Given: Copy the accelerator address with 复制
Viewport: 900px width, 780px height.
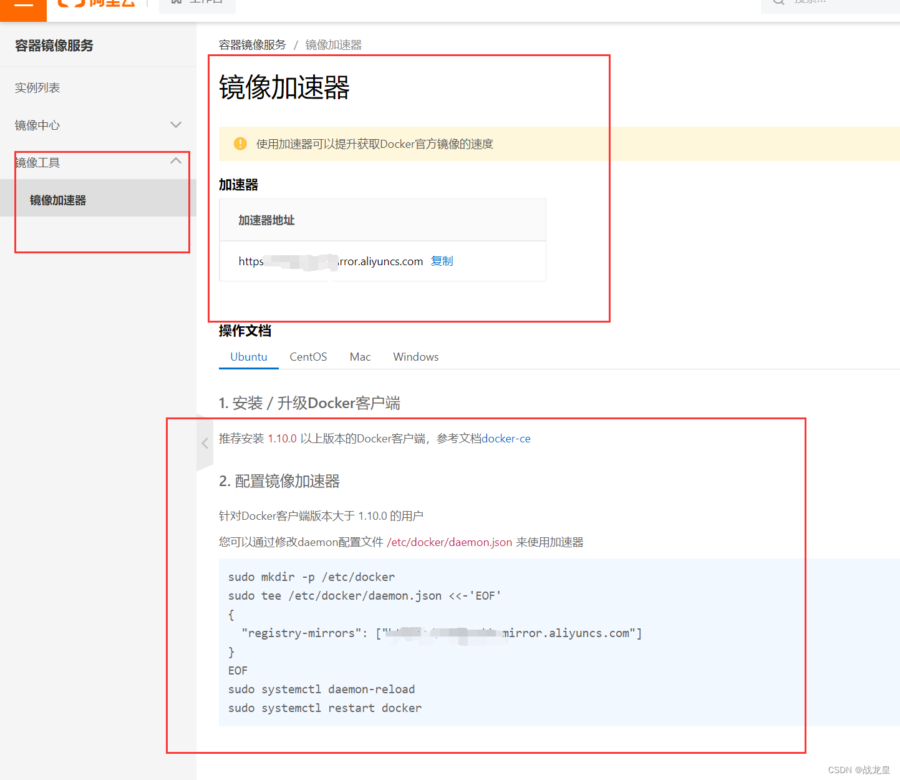Looking at the screenshot, I should (x=442, y=261).
